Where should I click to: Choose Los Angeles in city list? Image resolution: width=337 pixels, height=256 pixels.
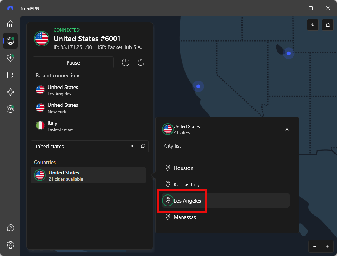225,200
